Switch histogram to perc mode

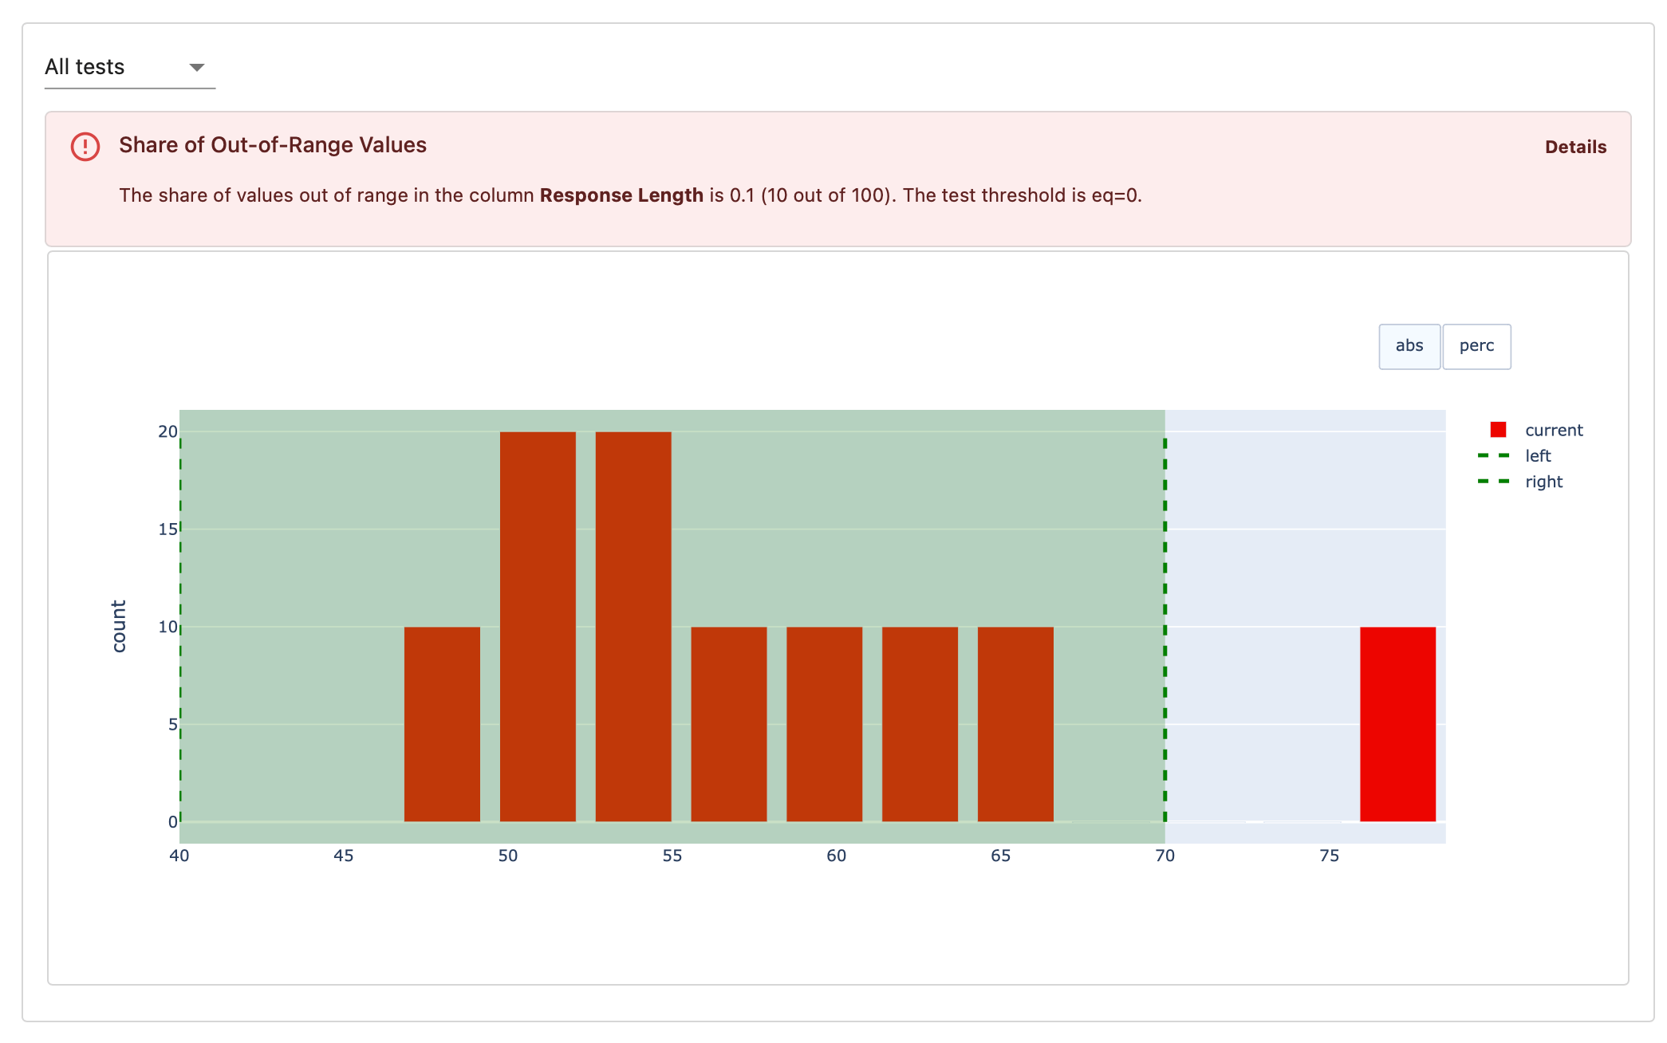coord(1476,346)
